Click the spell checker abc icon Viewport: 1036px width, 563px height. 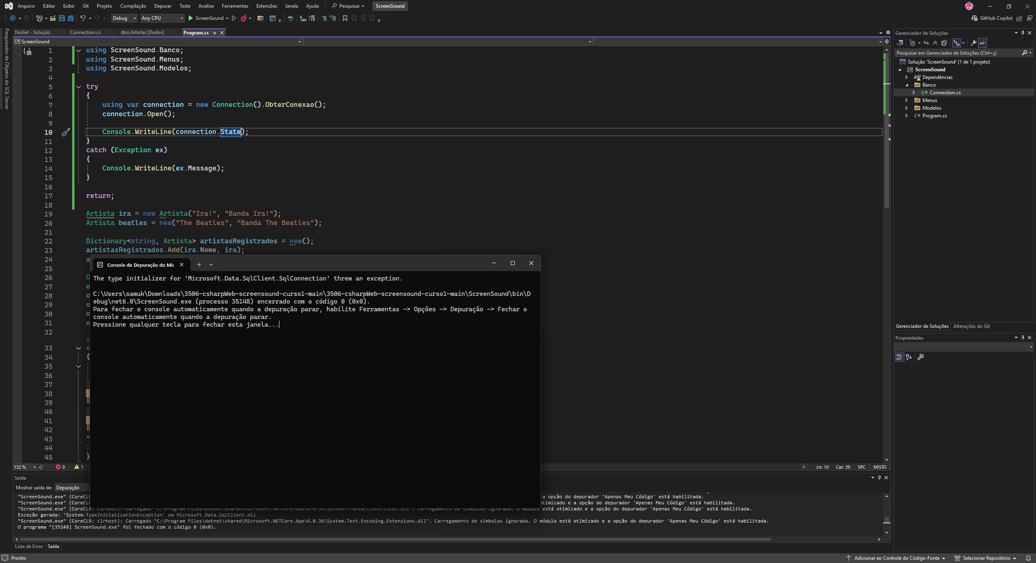click(291, 18)
